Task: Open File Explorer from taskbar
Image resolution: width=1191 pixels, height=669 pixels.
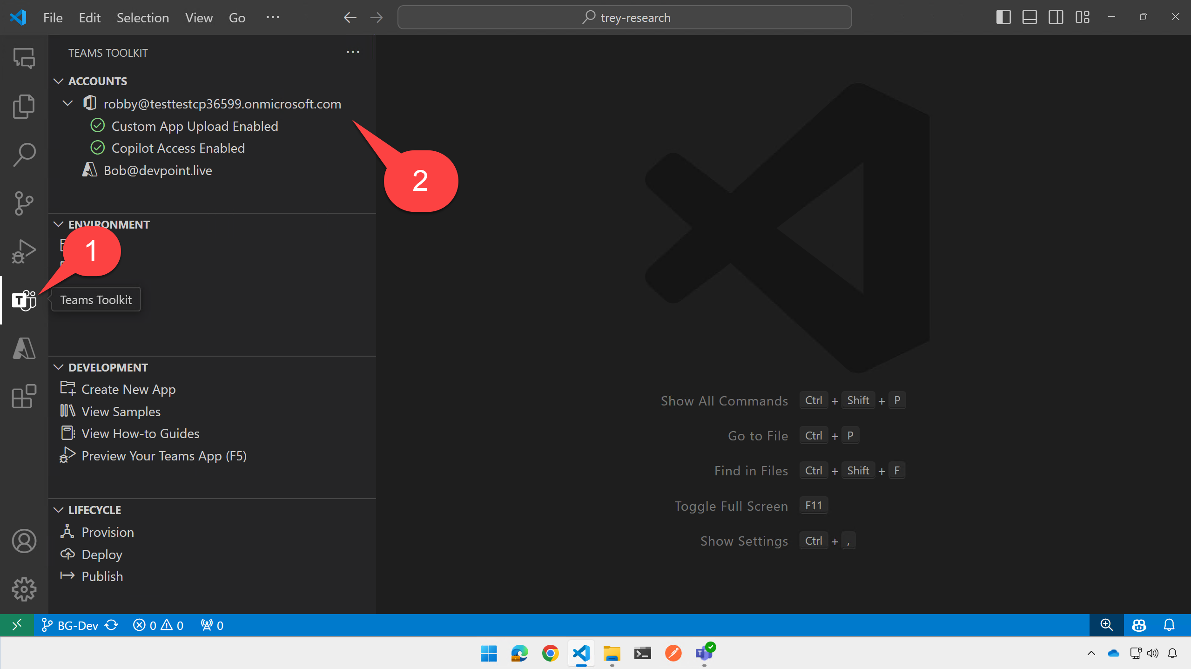Action: click(612, 653)
